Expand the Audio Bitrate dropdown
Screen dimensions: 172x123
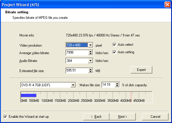(90, 60)
